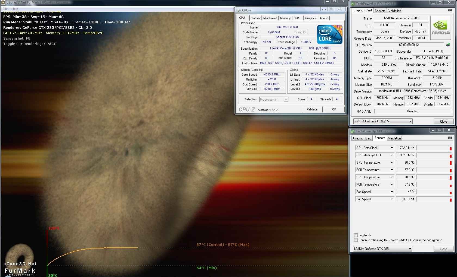Viewport: 457px width, 277px height.
Task: Open the SPD tab in CPU-Z
Action: point(296,18)
